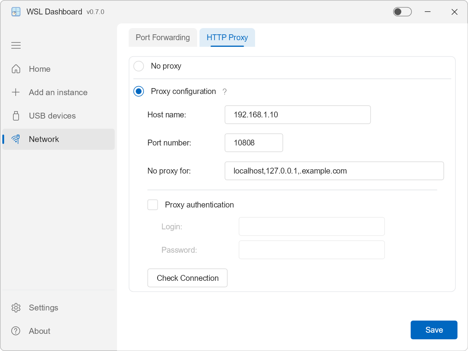Click the Port number input field
The width and height of the screenshot is (468, 351).
coord(253,143)
